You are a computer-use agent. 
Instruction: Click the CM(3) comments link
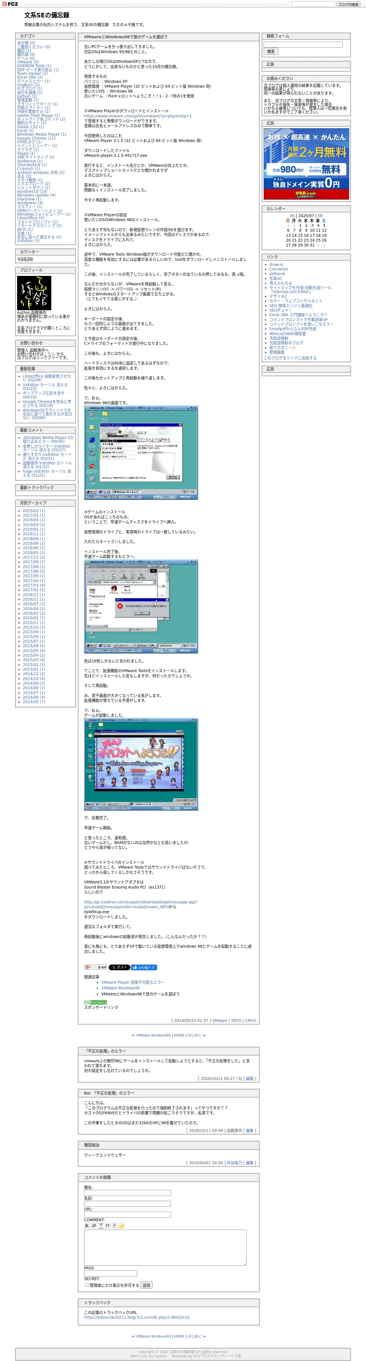pyautogui.click(x=250, y=1021)
